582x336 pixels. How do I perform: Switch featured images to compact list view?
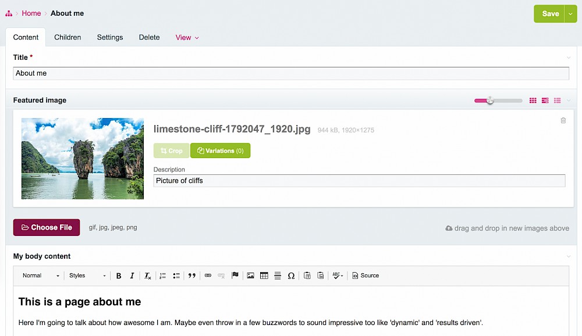pyautogui.click(x=557, y=101)
